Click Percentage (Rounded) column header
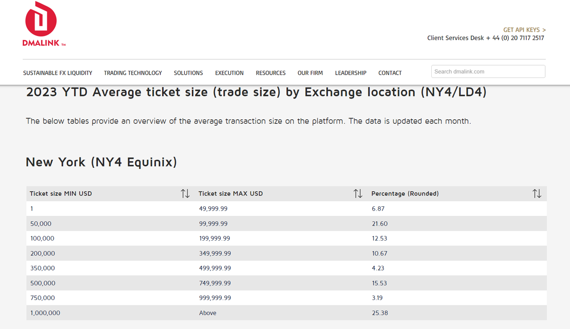The width and height of the screenshot is (570, 329). [457, 194]
